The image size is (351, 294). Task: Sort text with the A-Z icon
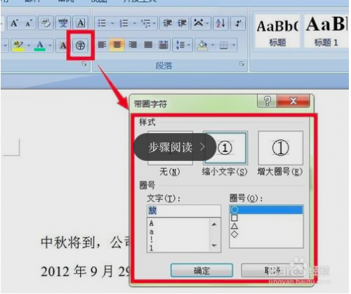pos(220,23)
